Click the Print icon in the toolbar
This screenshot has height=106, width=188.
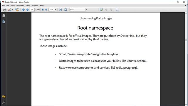pyautogui.click(x=5, y=10)
